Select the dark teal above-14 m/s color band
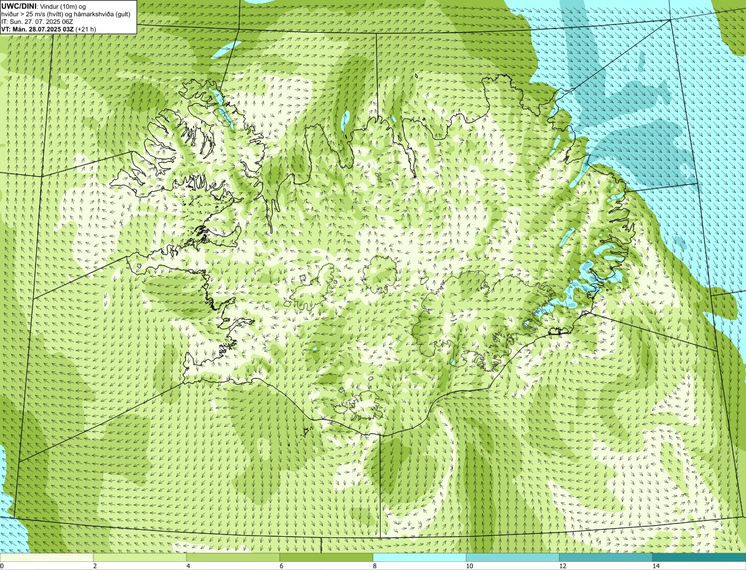The width and height of the screenshot is (746, 570). [699, 558]
